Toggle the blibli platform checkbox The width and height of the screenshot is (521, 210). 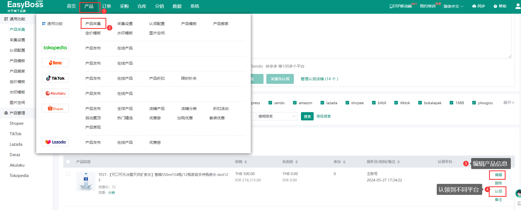click(374, 103)
